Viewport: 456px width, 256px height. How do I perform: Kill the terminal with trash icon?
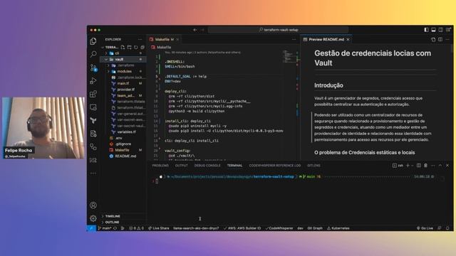(426, 166)
